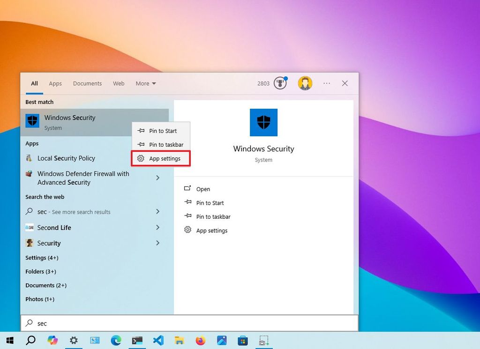
Task: Click Open under Windows Security
Action: (x=203, y=189)
